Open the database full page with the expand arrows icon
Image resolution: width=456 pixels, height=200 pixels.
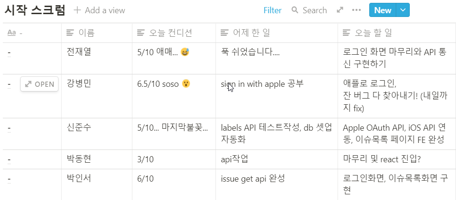tap(340, 10)
